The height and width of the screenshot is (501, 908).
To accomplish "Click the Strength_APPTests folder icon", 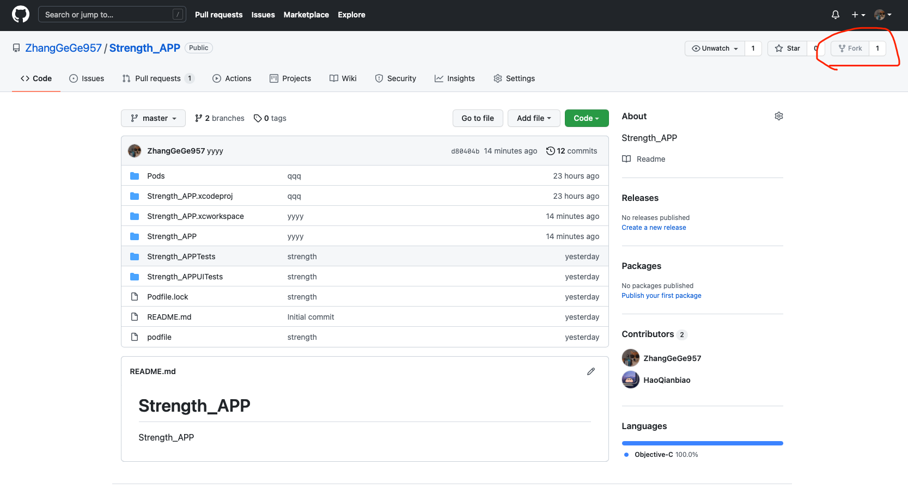I will pyautogui.click(x=135, y=256).
